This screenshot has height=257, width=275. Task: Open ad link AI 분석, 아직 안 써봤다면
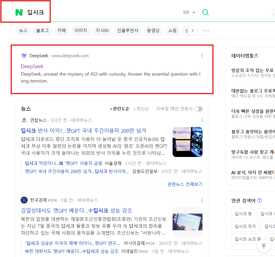pos(253,172)
